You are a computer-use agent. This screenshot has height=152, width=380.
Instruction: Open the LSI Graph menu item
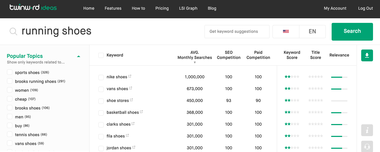(188, 8)
